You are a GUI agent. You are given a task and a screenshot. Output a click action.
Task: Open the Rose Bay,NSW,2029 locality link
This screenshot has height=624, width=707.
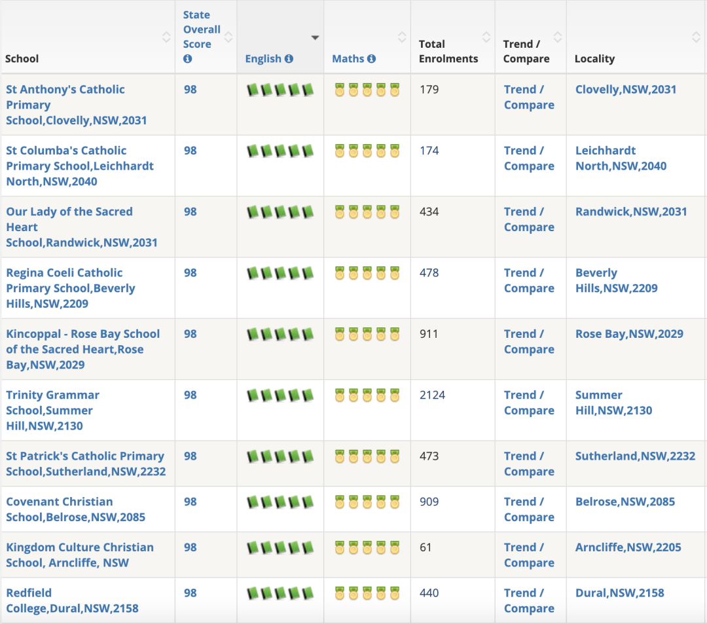point(629,334)
